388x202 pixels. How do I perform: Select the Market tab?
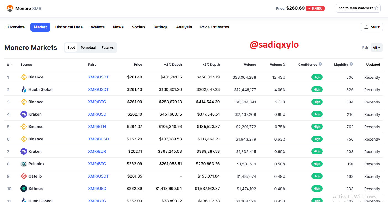pos(40,27)
